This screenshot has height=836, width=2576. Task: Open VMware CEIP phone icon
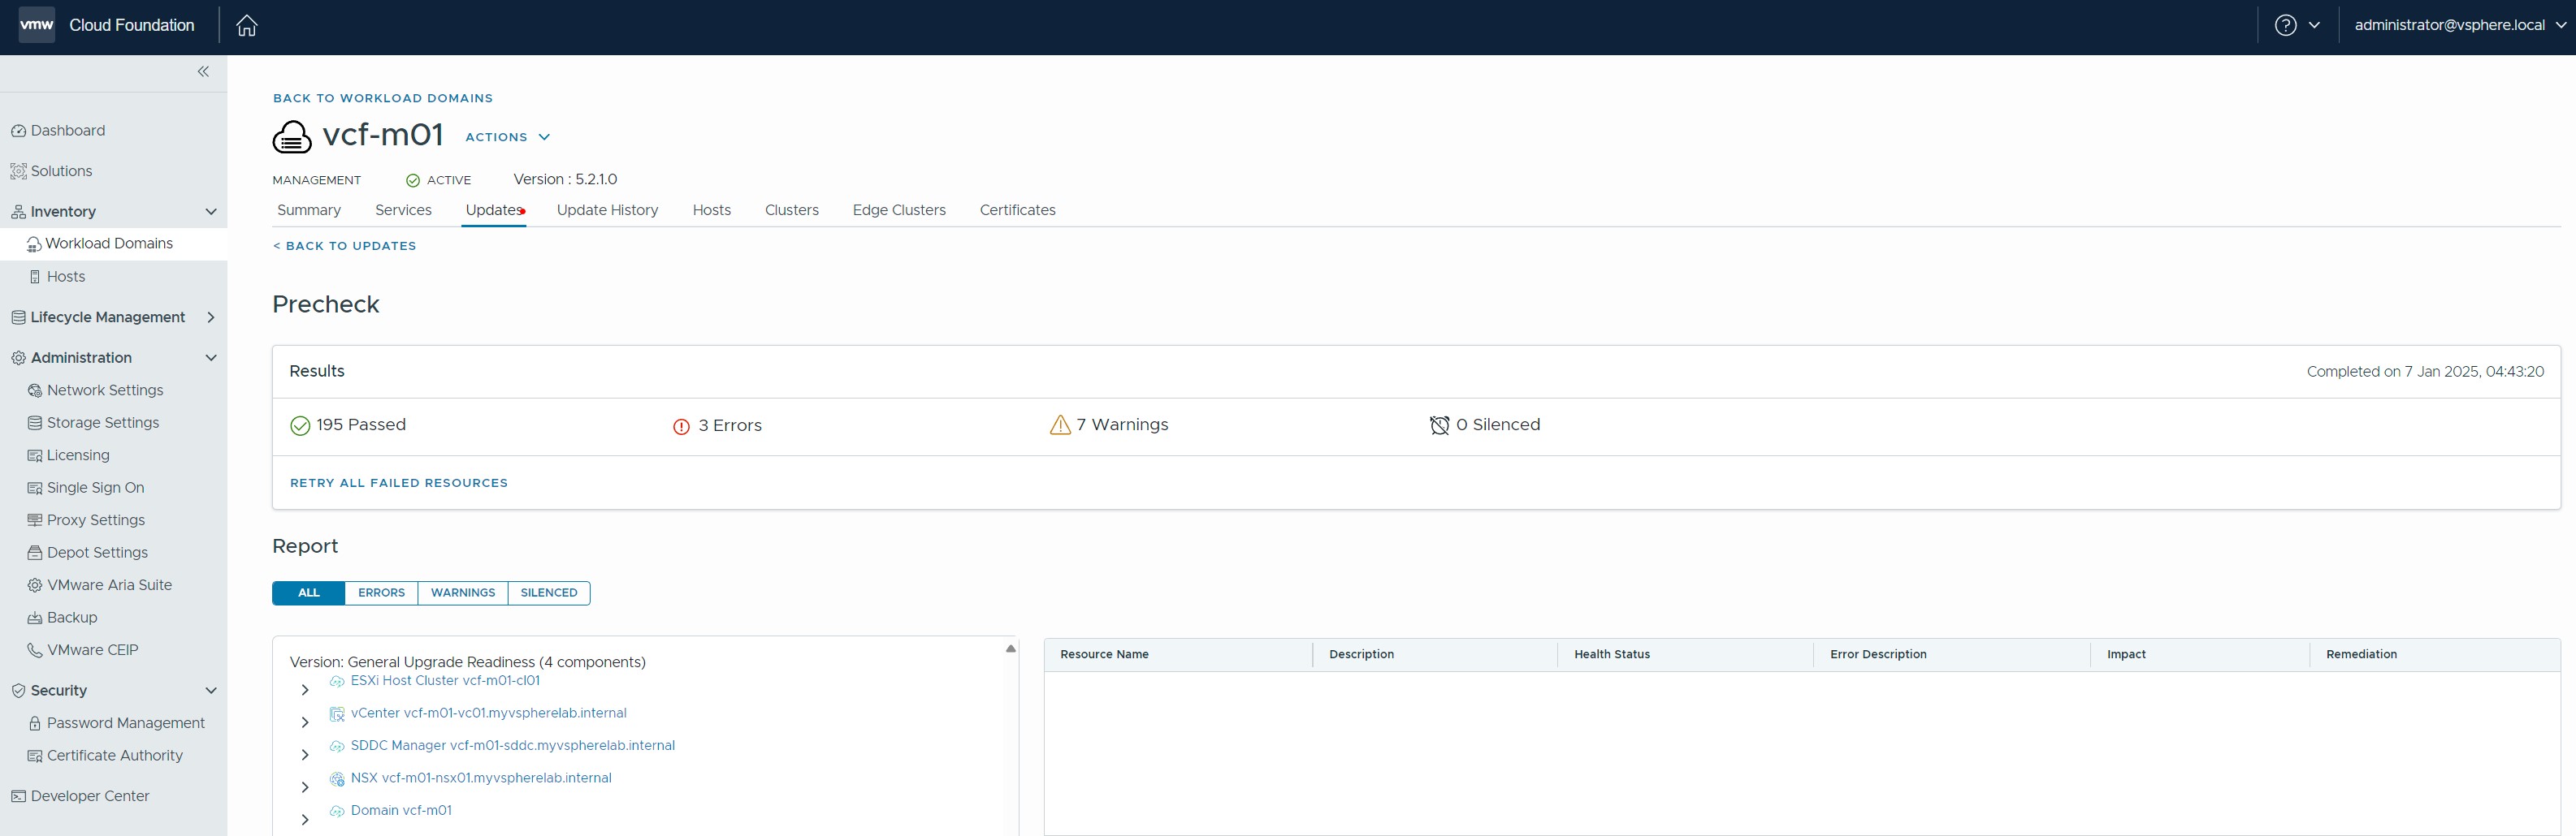[x=35, y=650]
